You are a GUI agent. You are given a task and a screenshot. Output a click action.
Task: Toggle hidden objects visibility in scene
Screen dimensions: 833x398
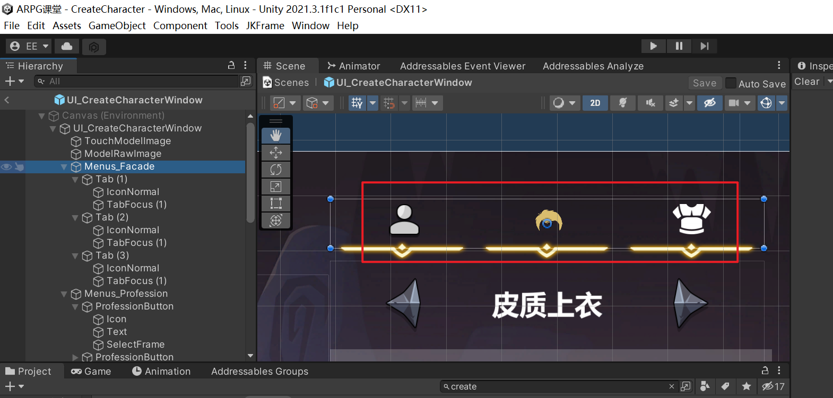709,103
